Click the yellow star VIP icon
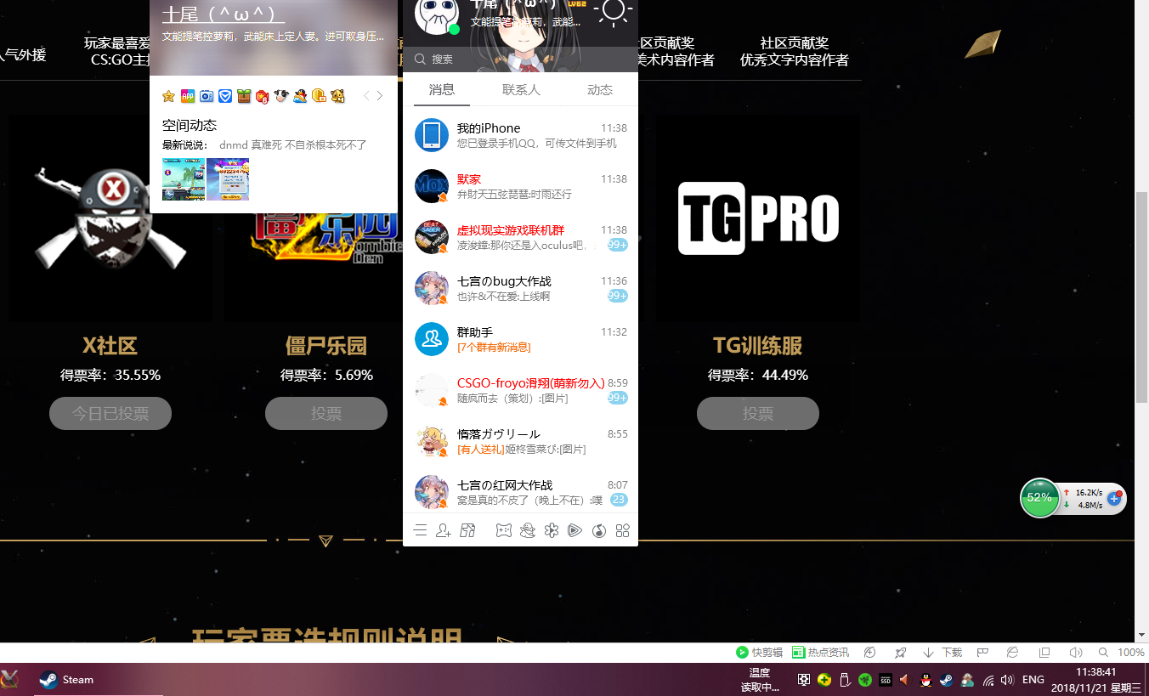 point(168,96)
